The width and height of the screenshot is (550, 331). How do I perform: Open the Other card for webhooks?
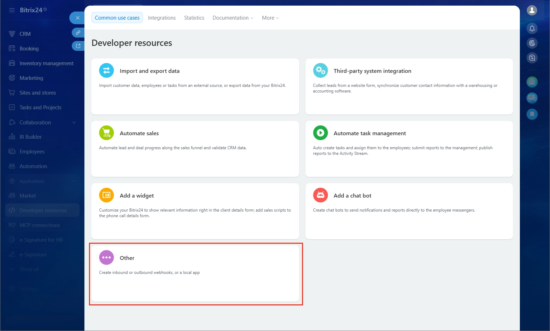(195, 274)
